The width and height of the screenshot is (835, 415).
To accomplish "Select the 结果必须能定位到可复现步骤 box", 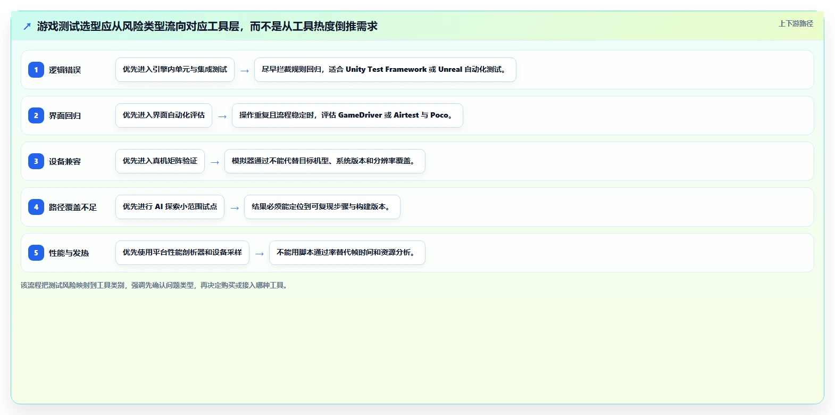I will 322,207.
